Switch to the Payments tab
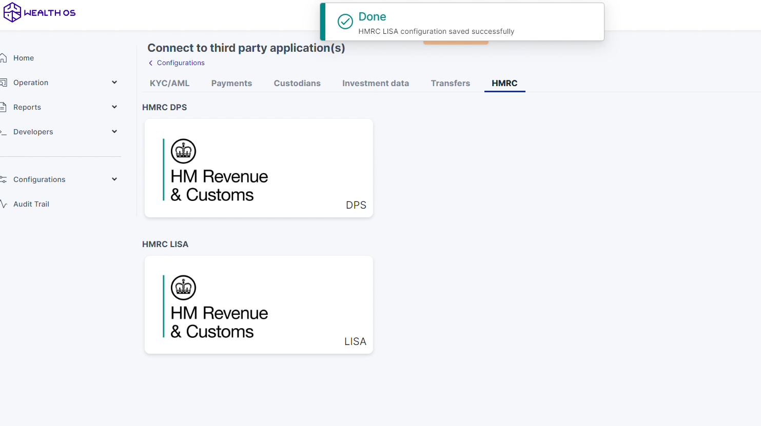 click(x=231, y=83)
